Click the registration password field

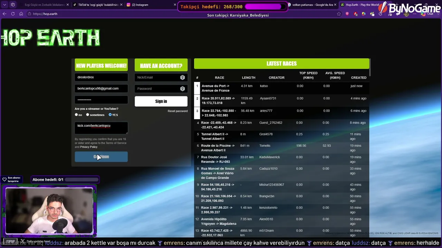pyautogui.click(x=101, y=100)
